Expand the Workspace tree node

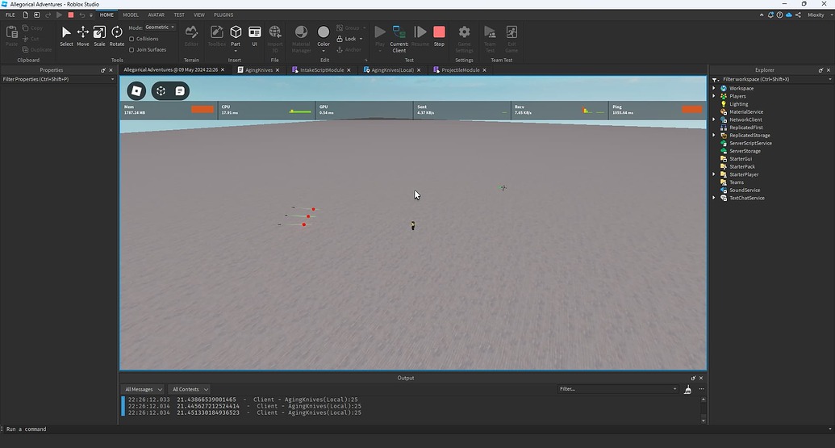click(x=714, y=89)
